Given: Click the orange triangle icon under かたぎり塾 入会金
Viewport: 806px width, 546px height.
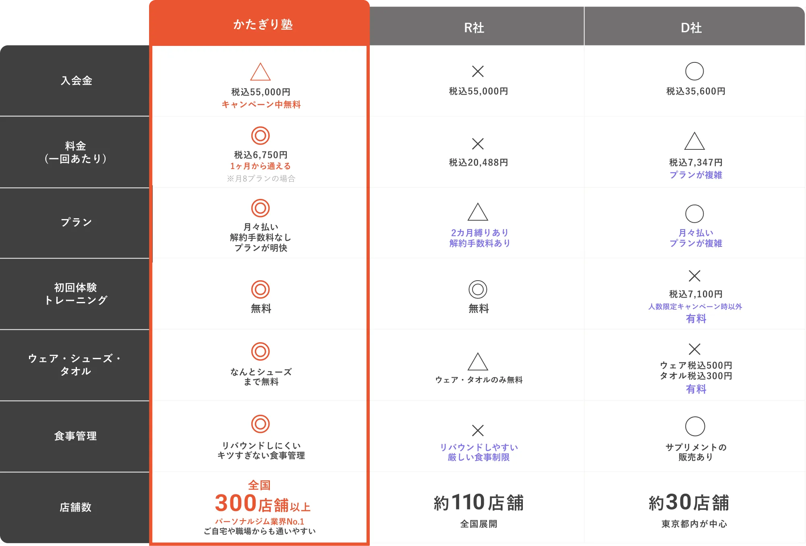Looking at the screenshot, I should coord(260,72).
